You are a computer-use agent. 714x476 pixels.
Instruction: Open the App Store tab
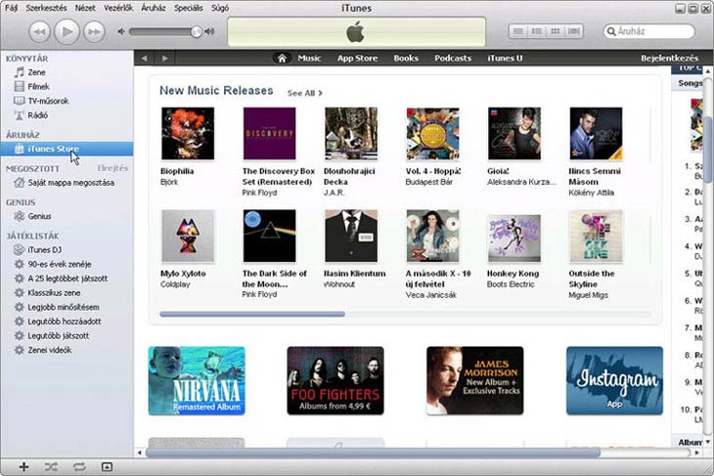[357, 59]
